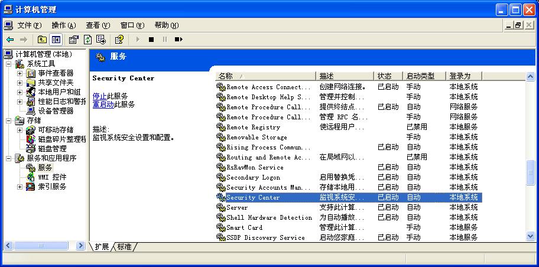Click the WMI 控件 icon in tree
Screen dimensions: 539x267
[x=31, y=177]
